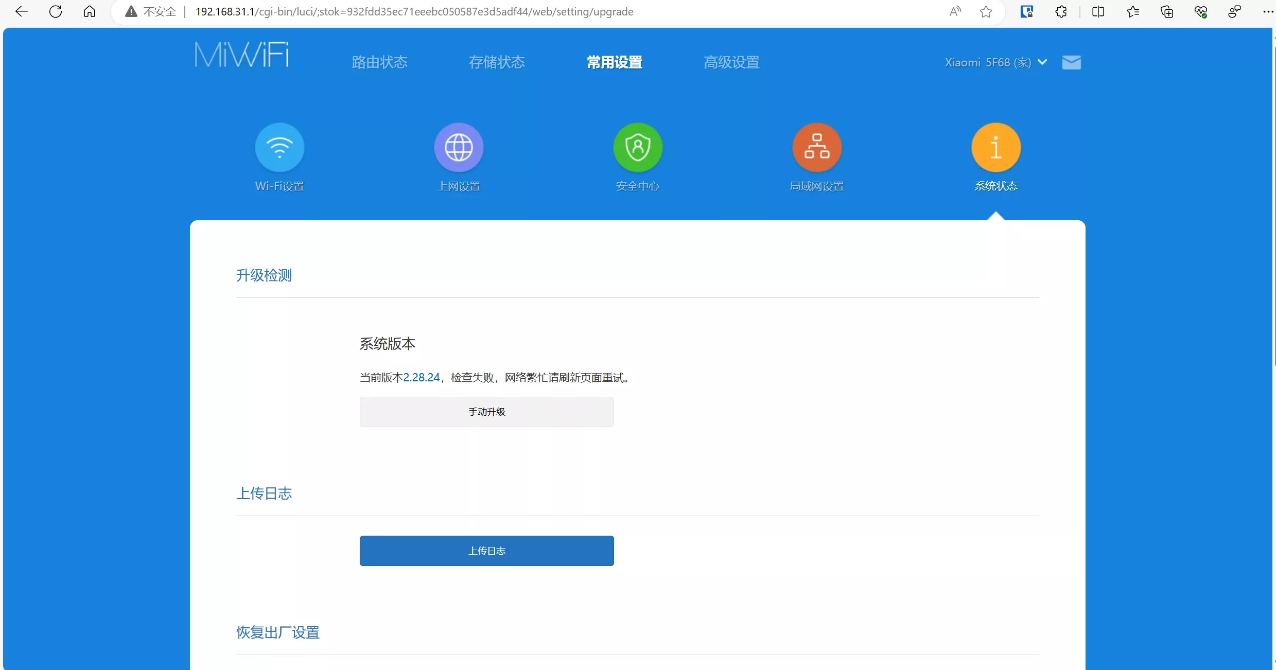
Task: Click the MiWiFi logo
Action: pyautogui.click(x=241, y=55)
